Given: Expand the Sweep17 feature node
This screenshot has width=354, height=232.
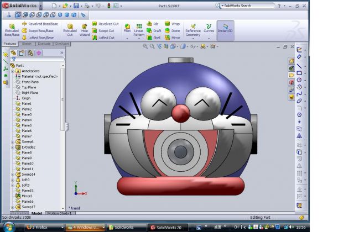Looking at the screenshot, I should point(13,207).
